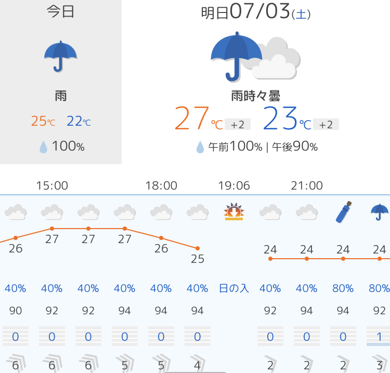This screenshot has width=390, height=373.
Task: Tap the raindrop icon beside 100%
Action: pyautogui.click(x=43, y=147)
